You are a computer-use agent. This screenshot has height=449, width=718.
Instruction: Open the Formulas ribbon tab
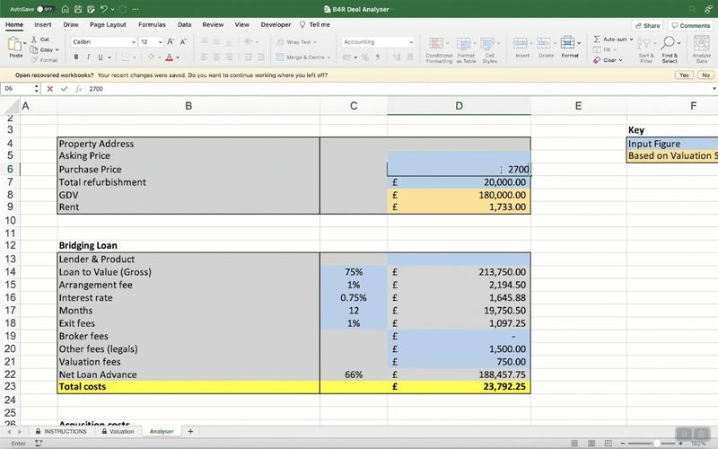152,24
